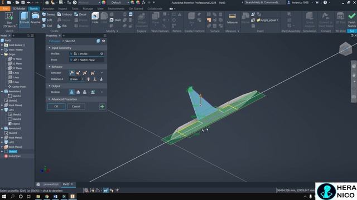The image size is (357, 200).
Task: Select the Intersect boolean option
Action: (x=85, y=92)
